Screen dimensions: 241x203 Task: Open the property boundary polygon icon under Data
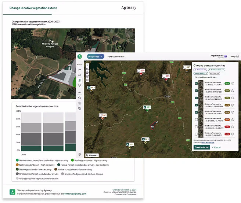[x=80, y=98]
